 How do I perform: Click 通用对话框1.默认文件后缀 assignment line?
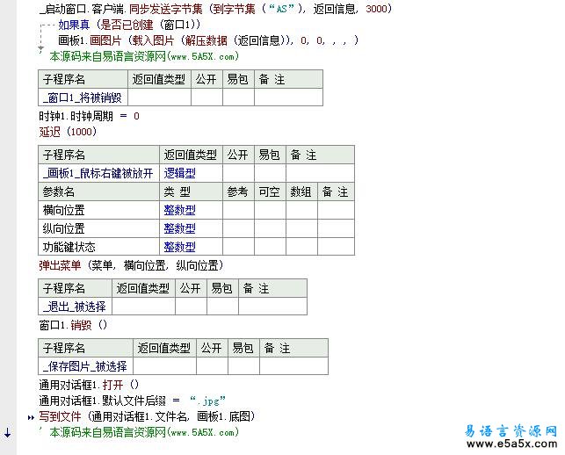coord(132,401)
